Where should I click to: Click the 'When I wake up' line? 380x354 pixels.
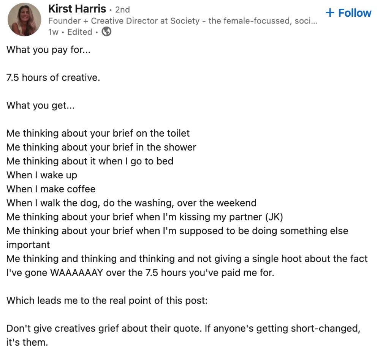tap(42, 175)
